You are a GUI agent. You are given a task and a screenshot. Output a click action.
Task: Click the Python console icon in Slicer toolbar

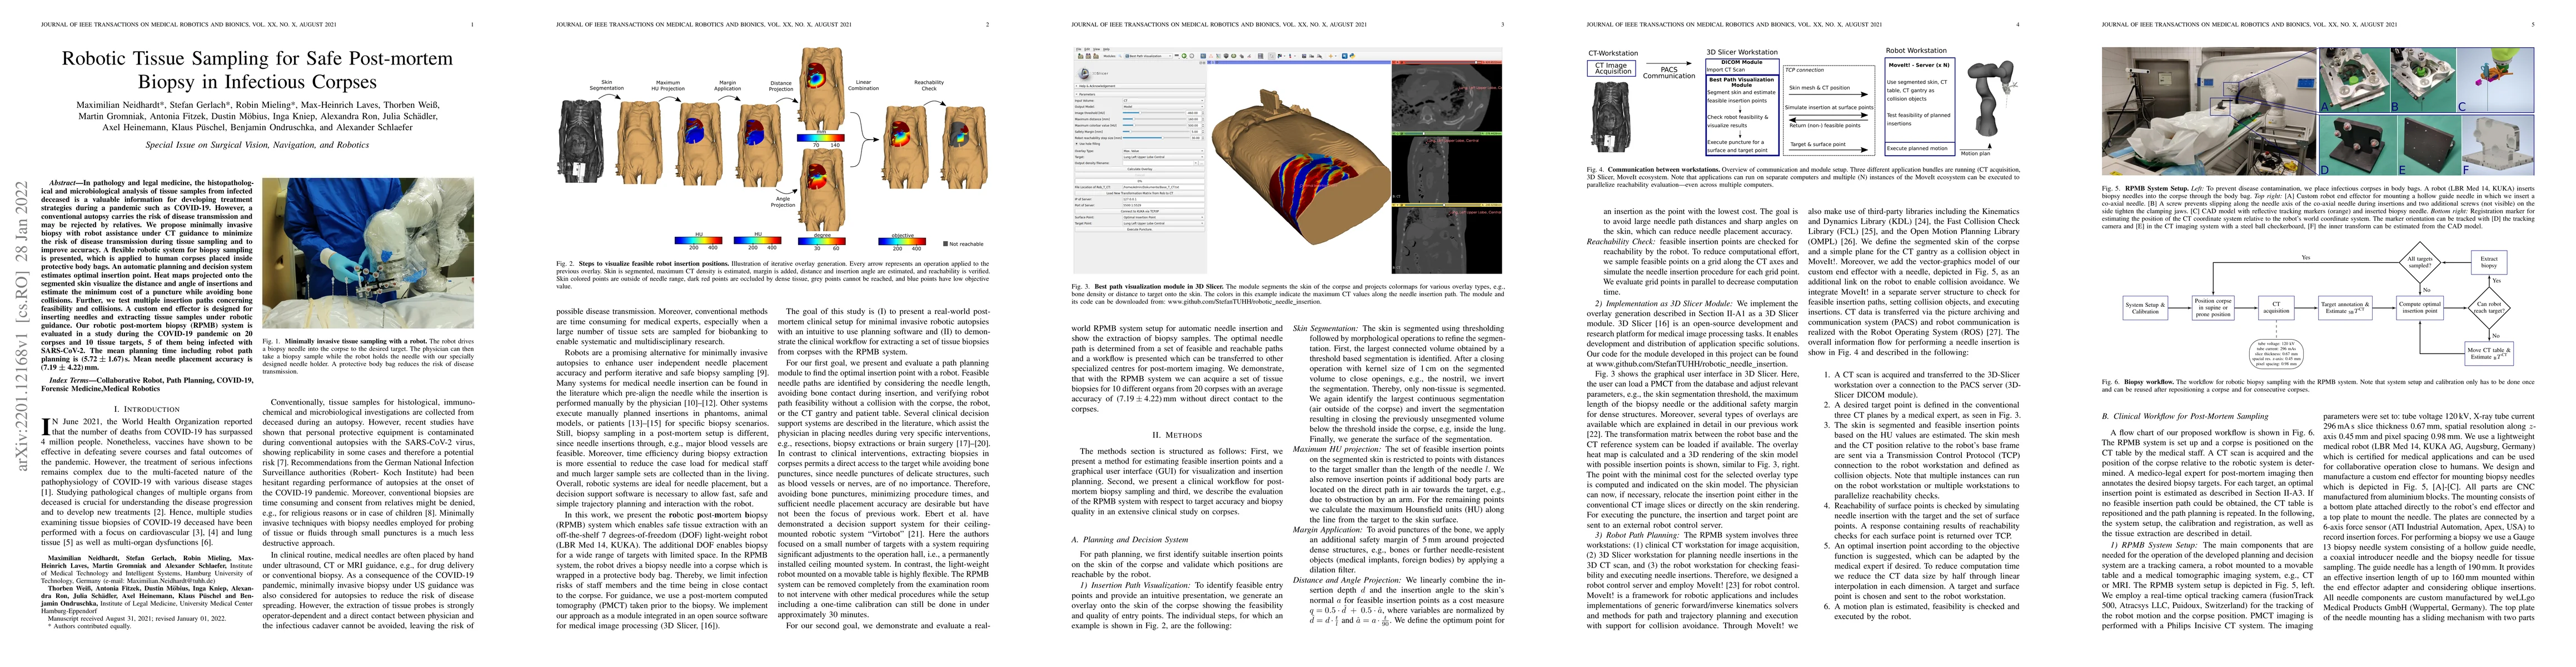click(x=1353, y=57)
